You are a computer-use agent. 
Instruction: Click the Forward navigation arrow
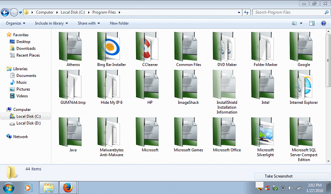[14, 12]
